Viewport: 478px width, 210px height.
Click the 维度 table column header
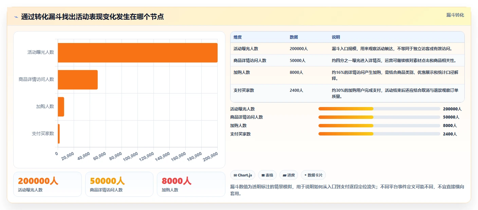pyautogui.click(x=238, y=37)
